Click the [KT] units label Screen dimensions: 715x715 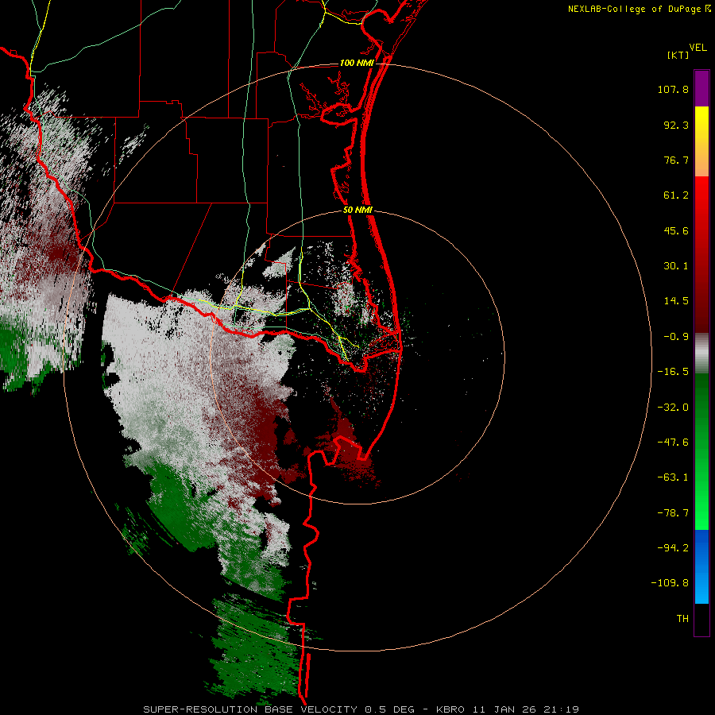tap(678, 55)
